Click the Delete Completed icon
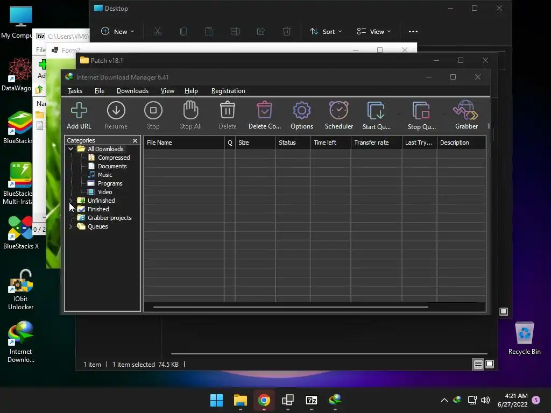 [x=265, y=115]
